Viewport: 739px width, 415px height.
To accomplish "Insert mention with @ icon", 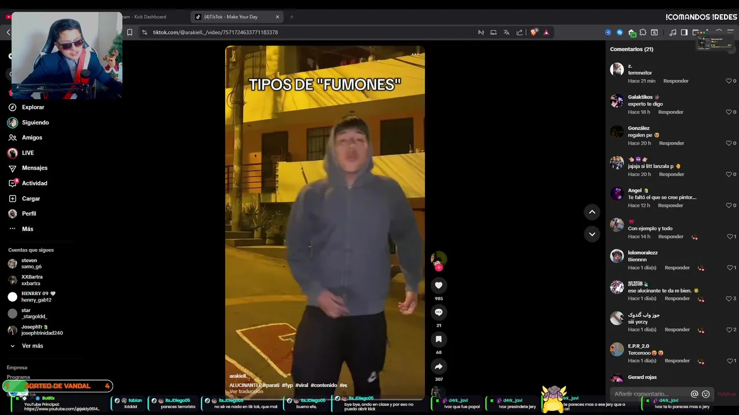I will (695, 394).
